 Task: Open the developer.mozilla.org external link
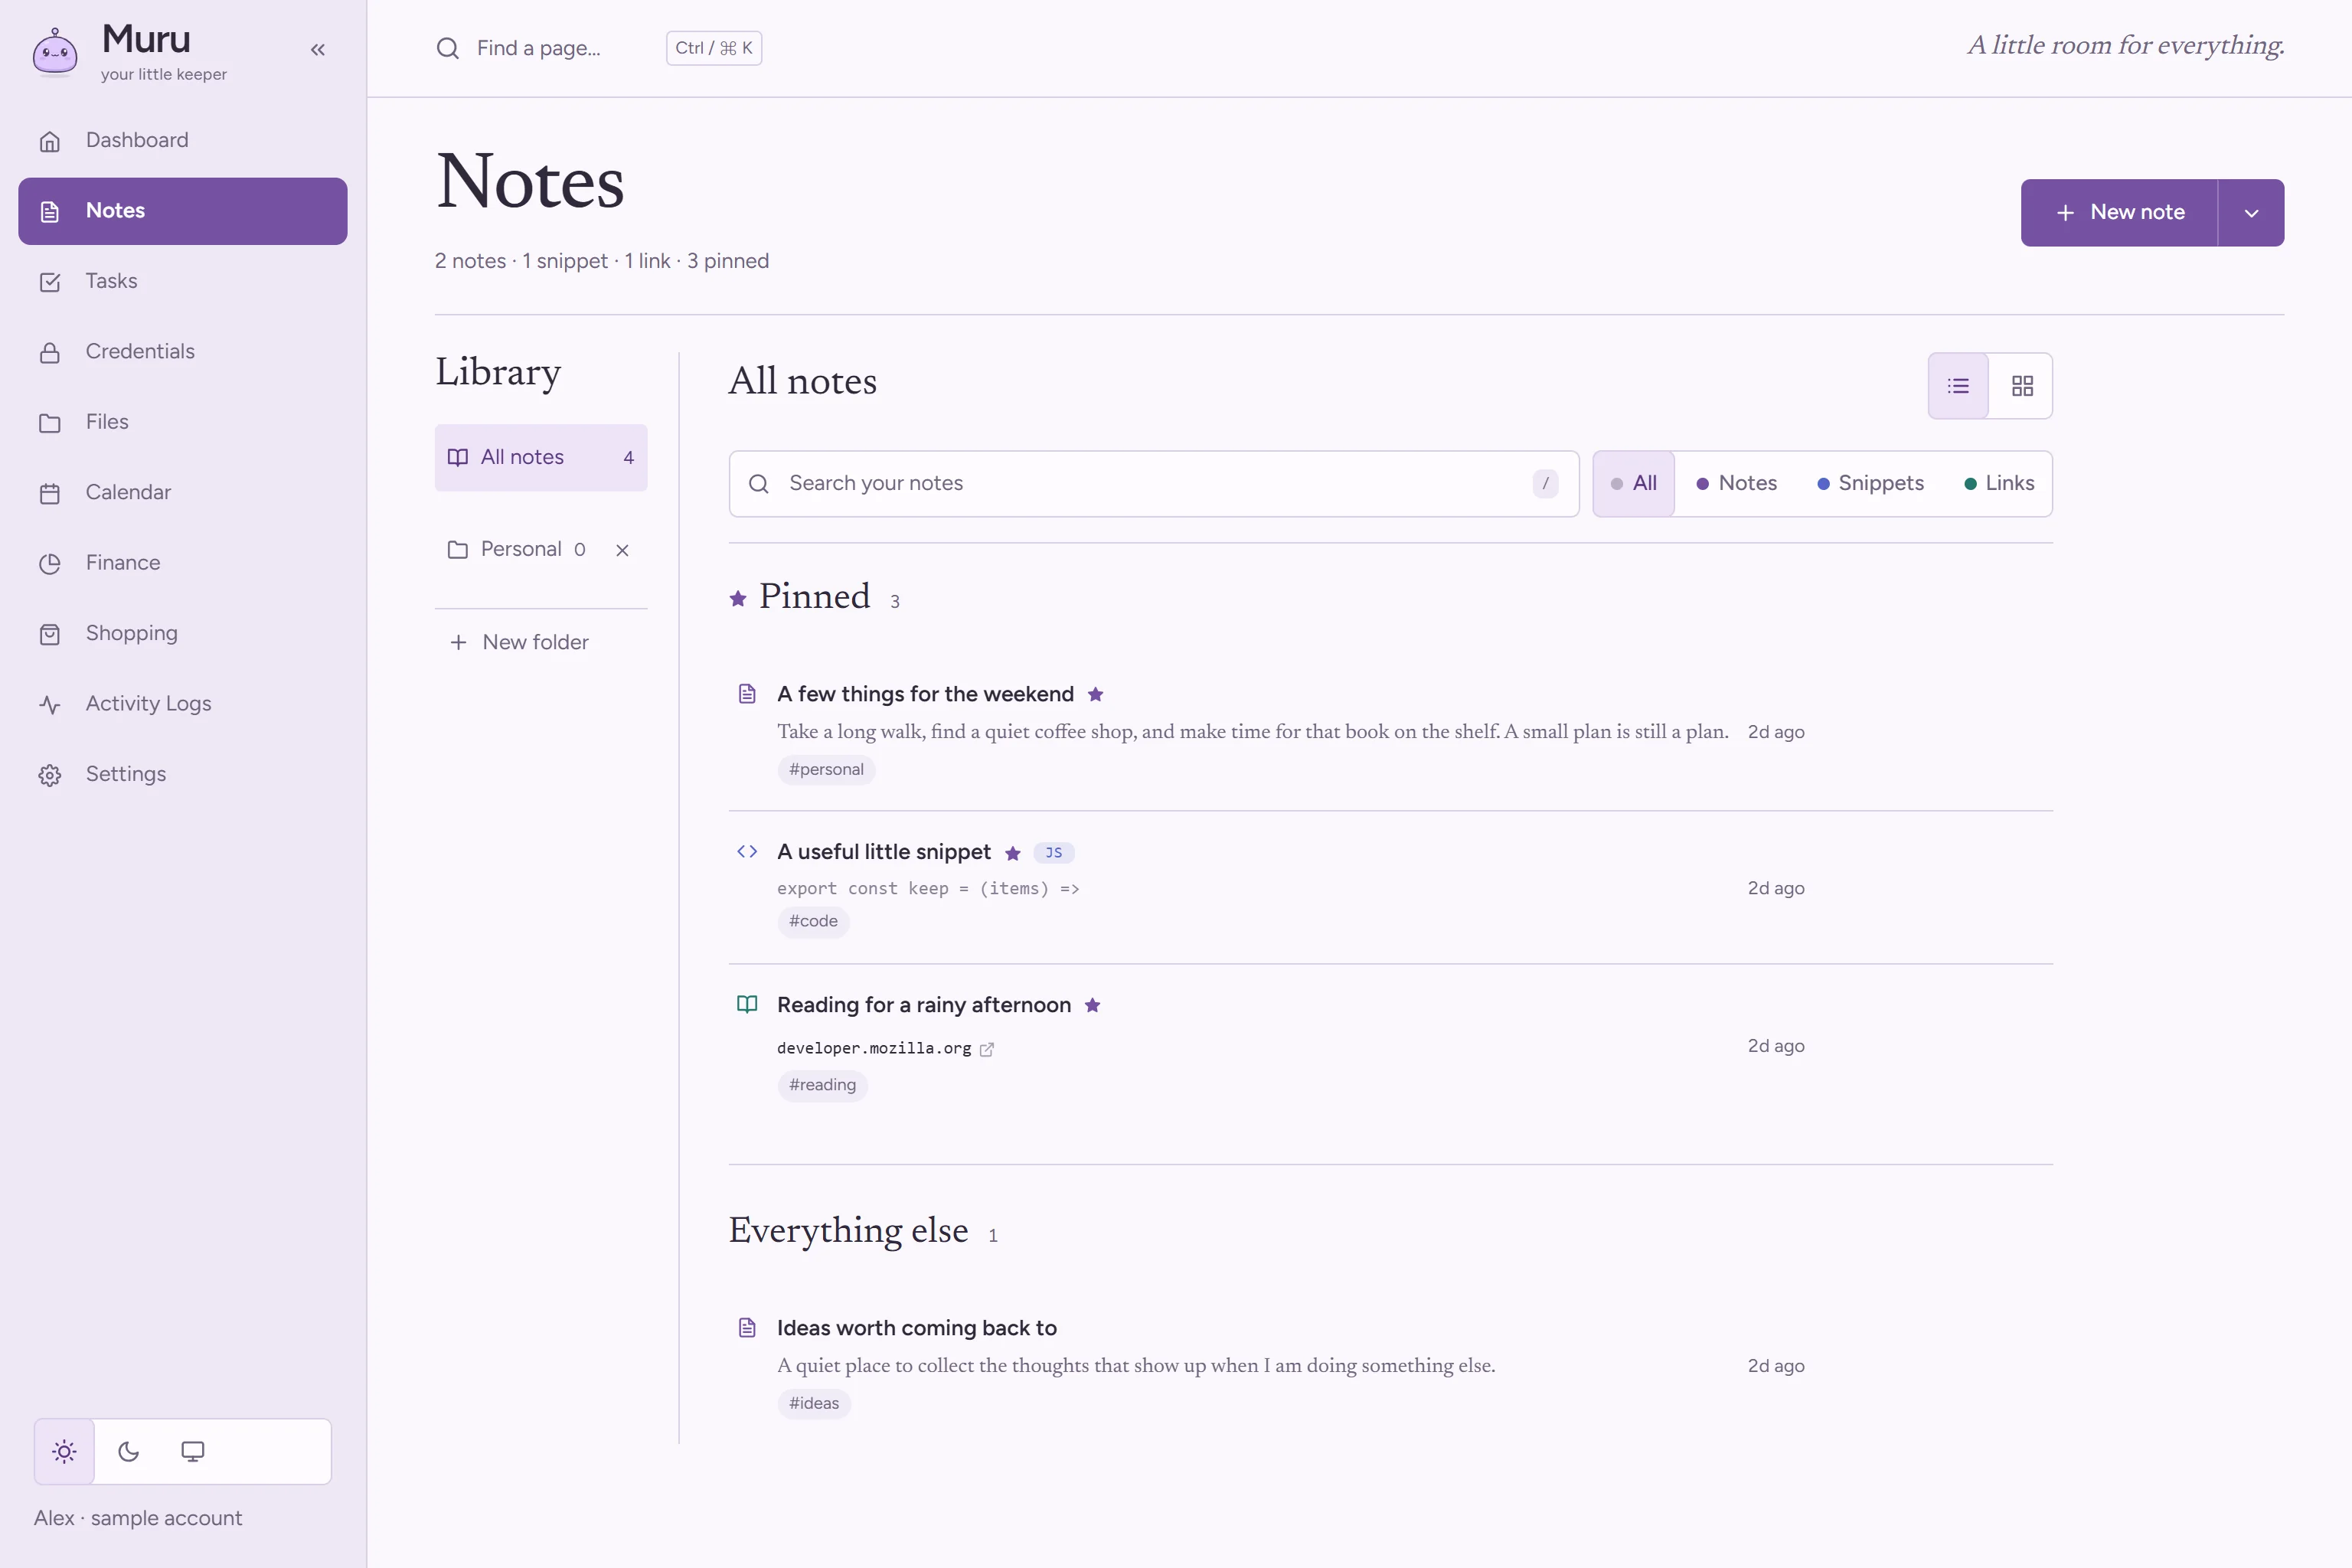tap(885, 1048)
